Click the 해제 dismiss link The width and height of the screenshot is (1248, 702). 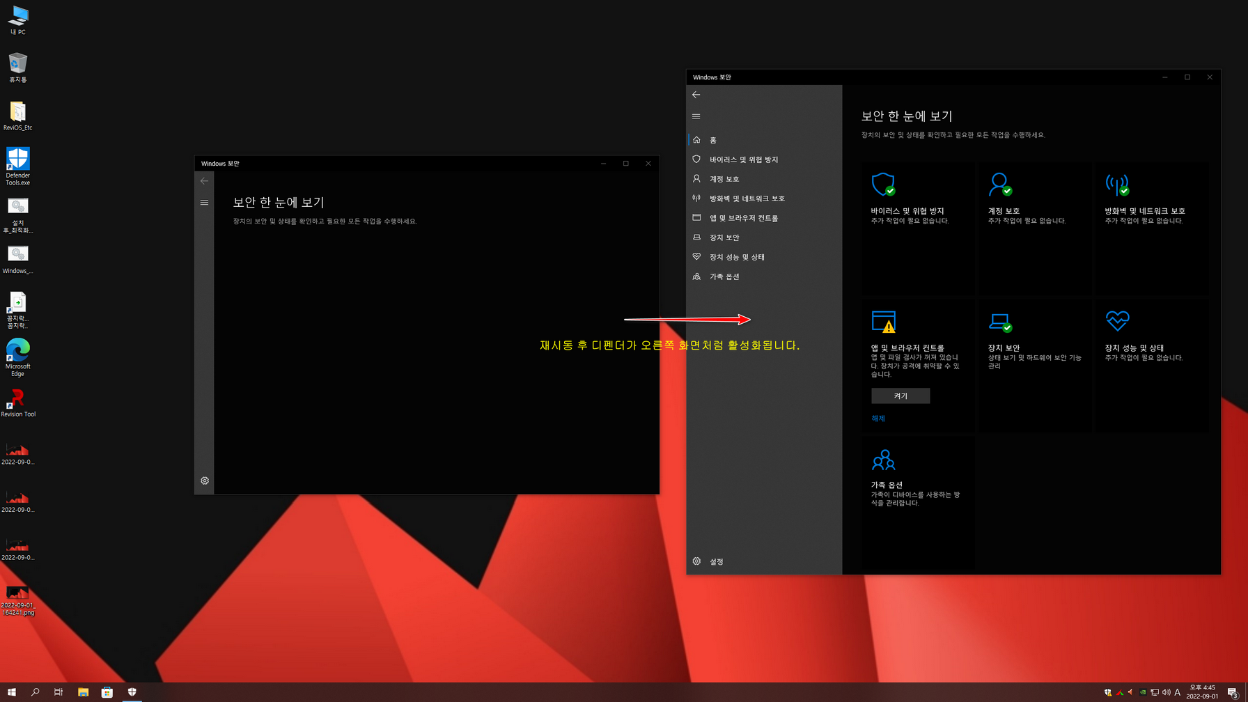(x=878, y=419)
